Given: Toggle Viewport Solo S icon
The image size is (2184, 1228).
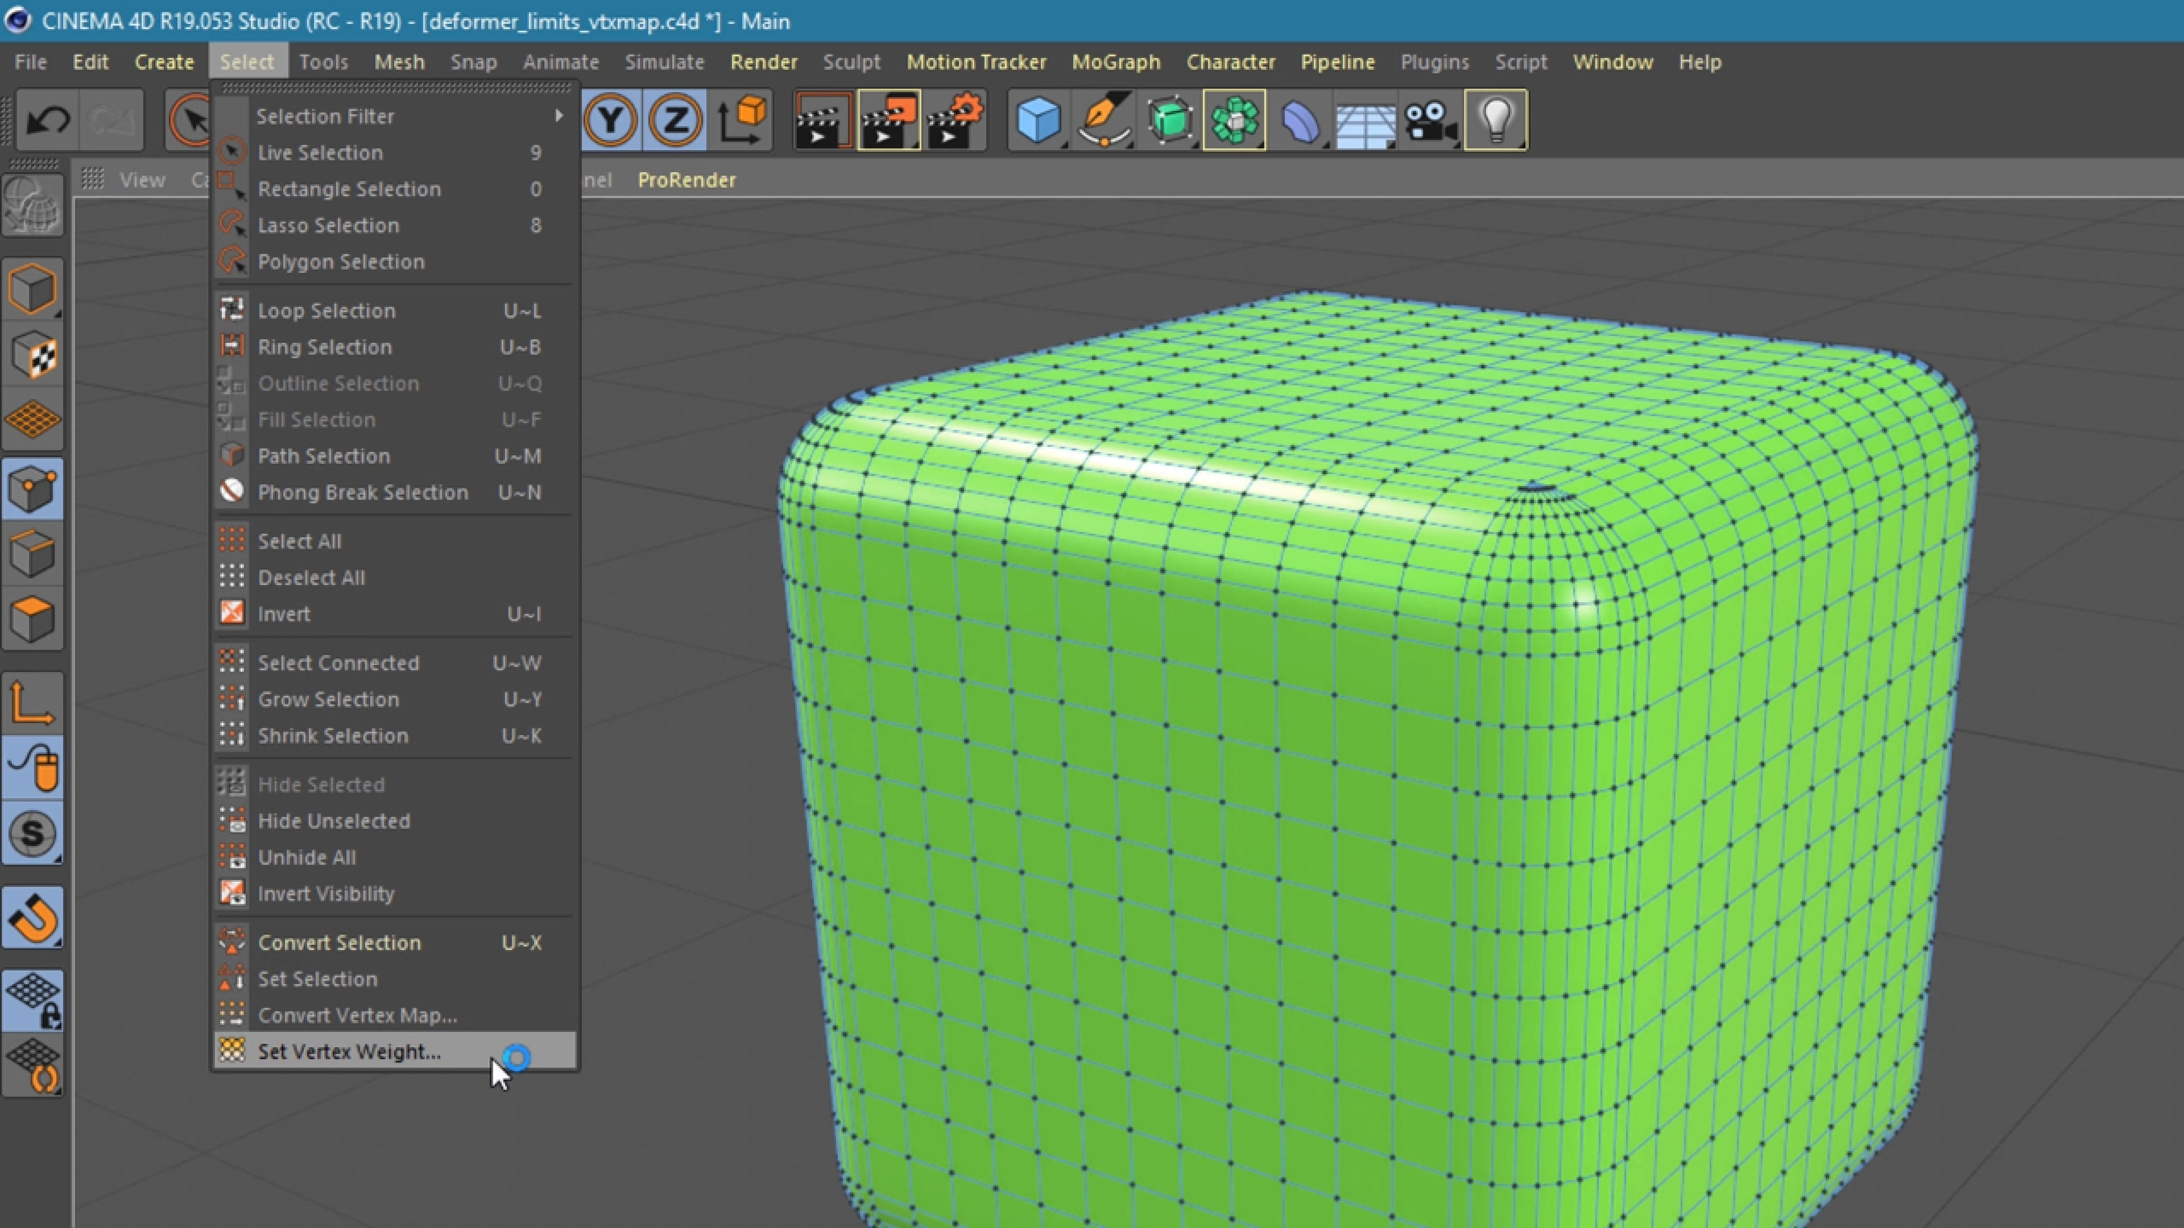Looking at the screenshot, I should (x=32, y=834).
